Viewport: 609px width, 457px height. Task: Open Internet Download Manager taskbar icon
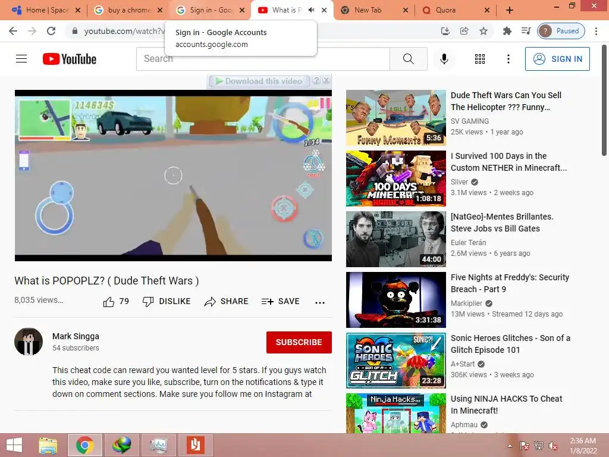(121, 445)
